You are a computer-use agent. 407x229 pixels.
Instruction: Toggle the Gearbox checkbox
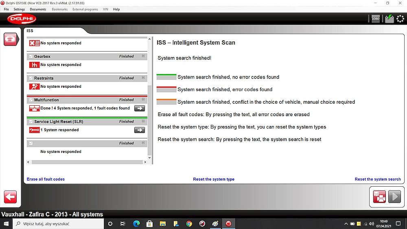(x=31, y=57)
